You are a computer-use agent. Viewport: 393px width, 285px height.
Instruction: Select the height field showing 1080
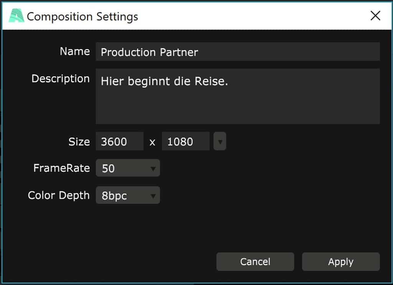pos(185,142)
